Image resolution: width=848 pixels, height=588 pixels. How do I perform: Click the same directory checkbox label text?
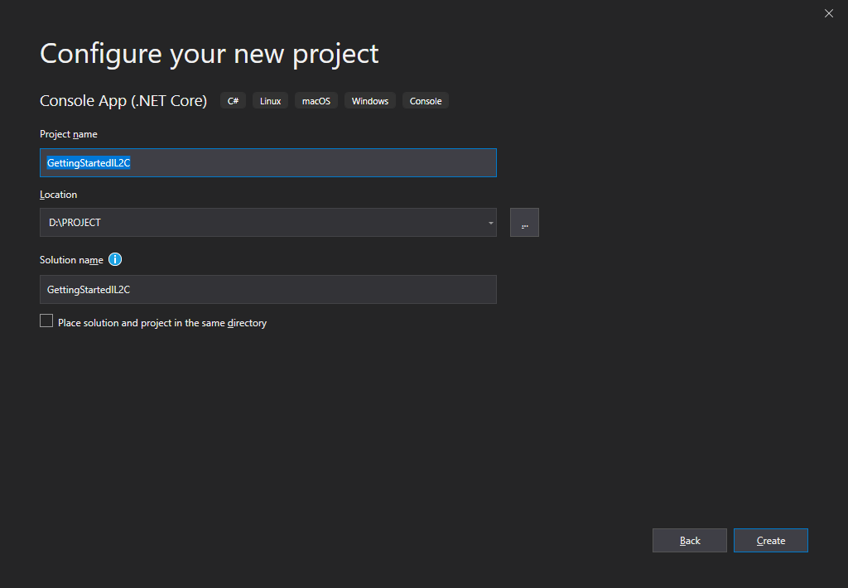[x=162, y=323]
